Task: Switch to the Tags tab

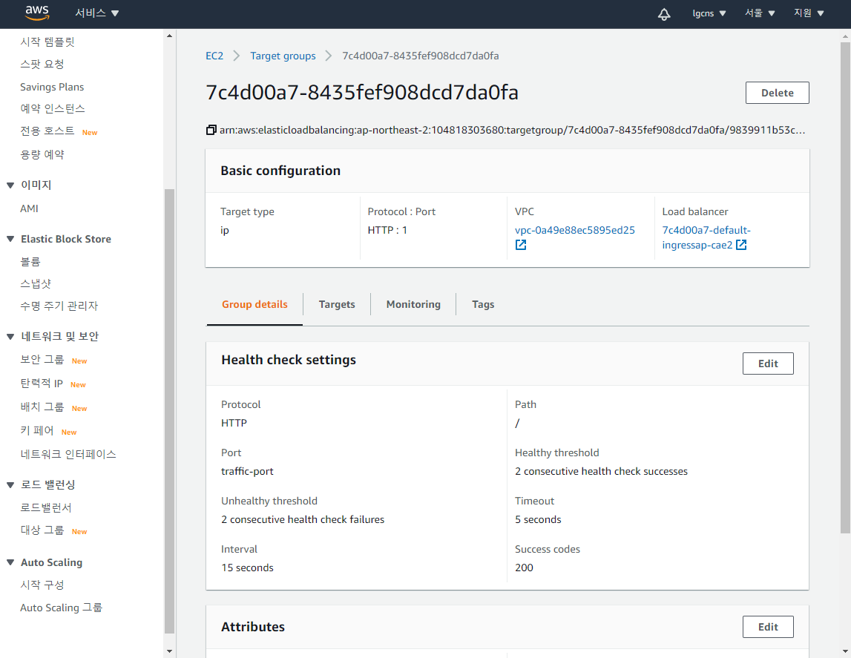Action: (x=483, y=304)
